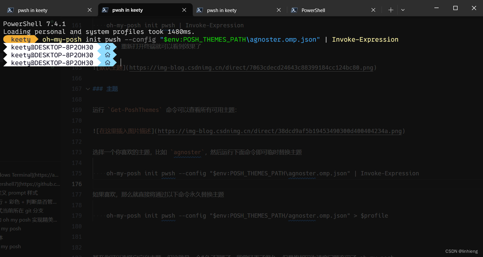Click home icon on prompt line with cursor

point(108,63)
